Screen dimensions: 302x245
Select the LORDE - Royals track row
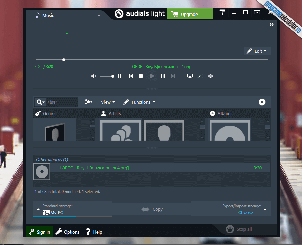(160, 168)
